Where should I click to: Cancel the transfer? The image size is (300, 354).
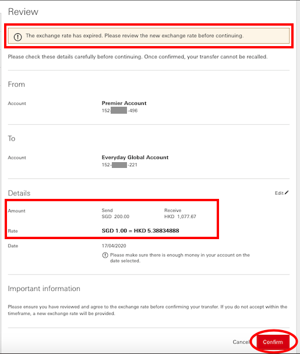(x=241, y=342)
